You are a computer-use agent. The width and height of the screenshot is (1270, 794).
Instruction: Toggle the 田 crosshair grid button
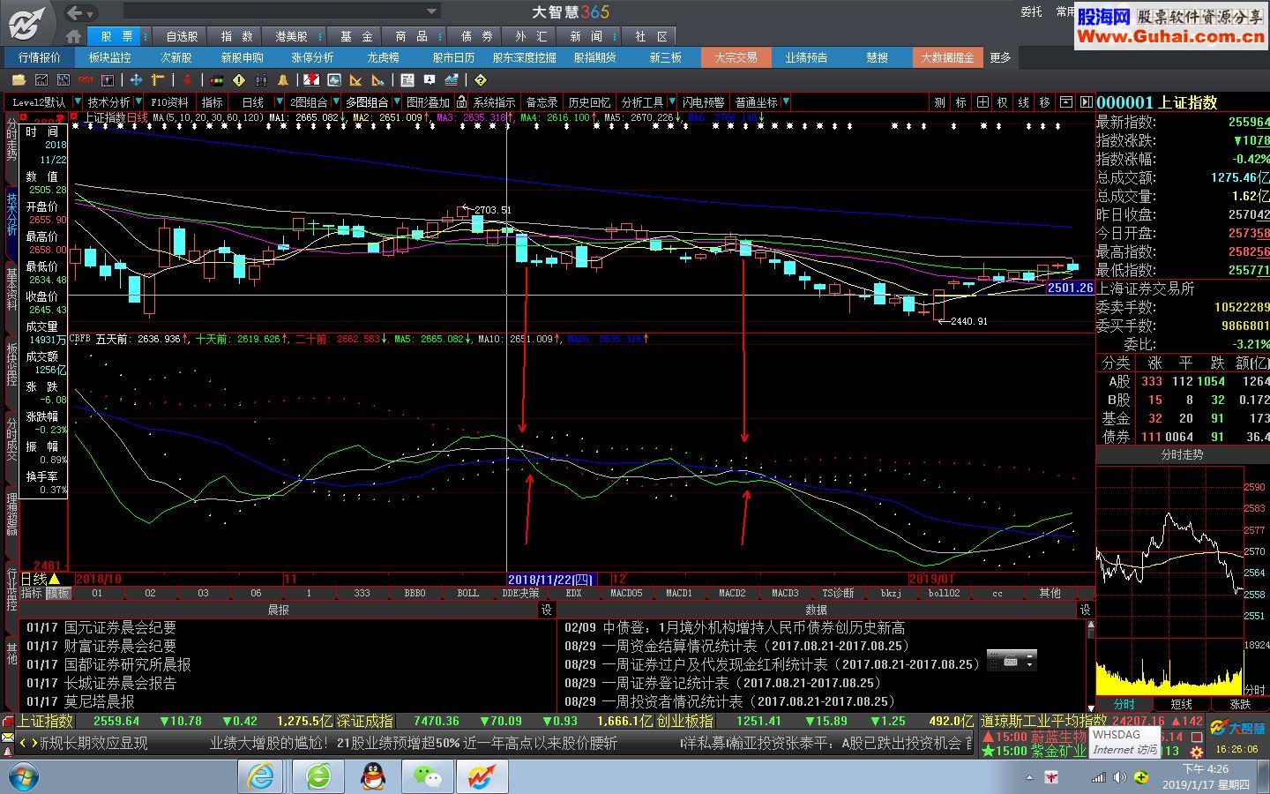click(x=982, y=102)
